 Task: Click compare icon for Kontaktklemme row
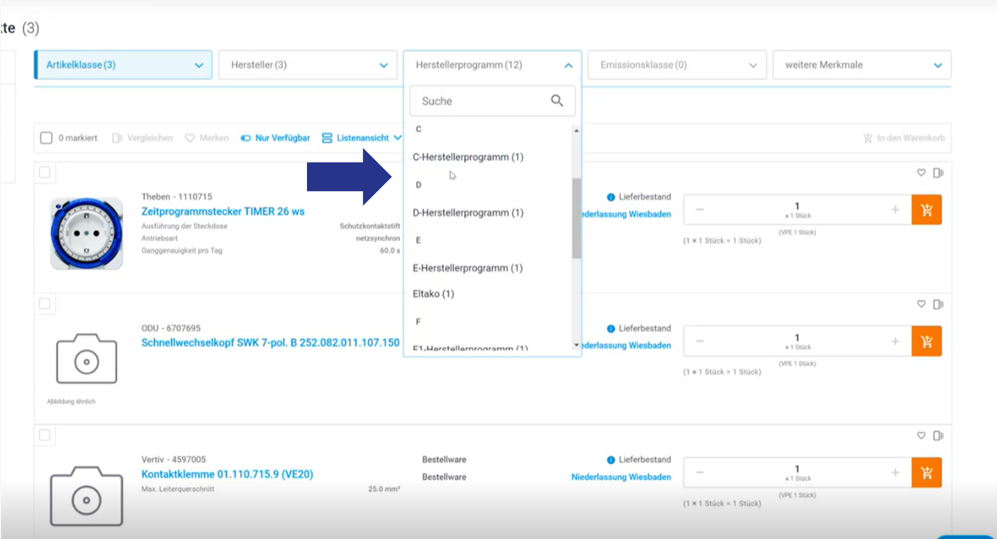tap(938, 435)
